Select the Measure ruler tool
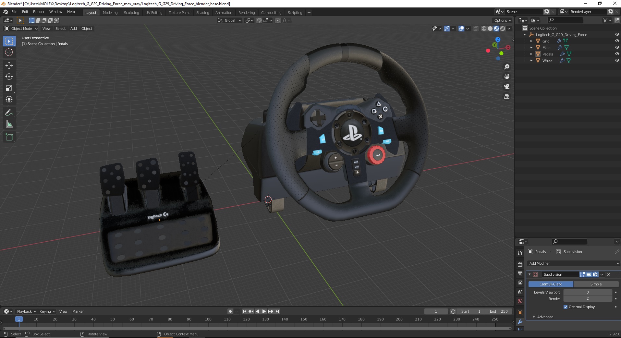 (9, 124)
